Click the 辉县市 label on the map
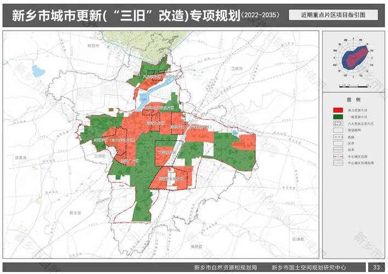388x274 pixels. click(x=93, y=45)
